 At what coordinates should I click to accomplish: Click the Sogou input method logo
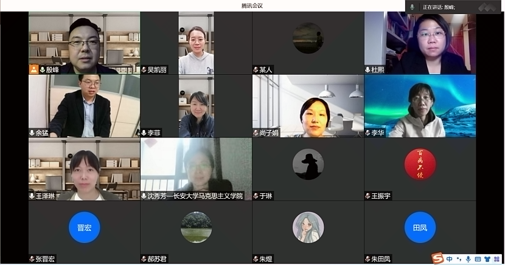click(x=437, y=258)
